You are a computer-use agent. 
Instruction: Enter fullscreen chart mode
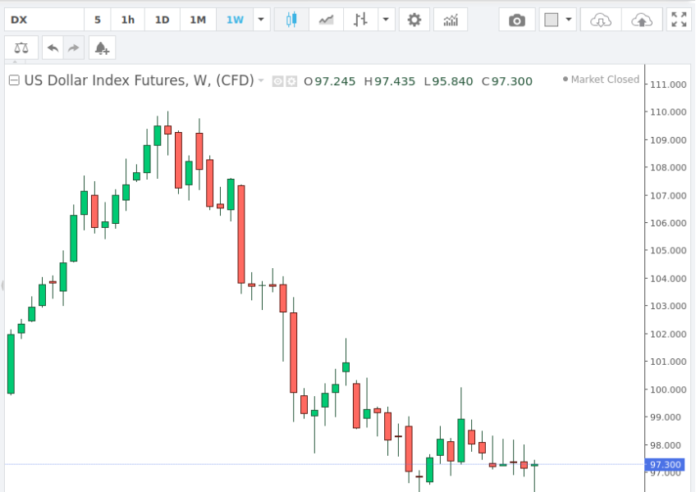678,20
